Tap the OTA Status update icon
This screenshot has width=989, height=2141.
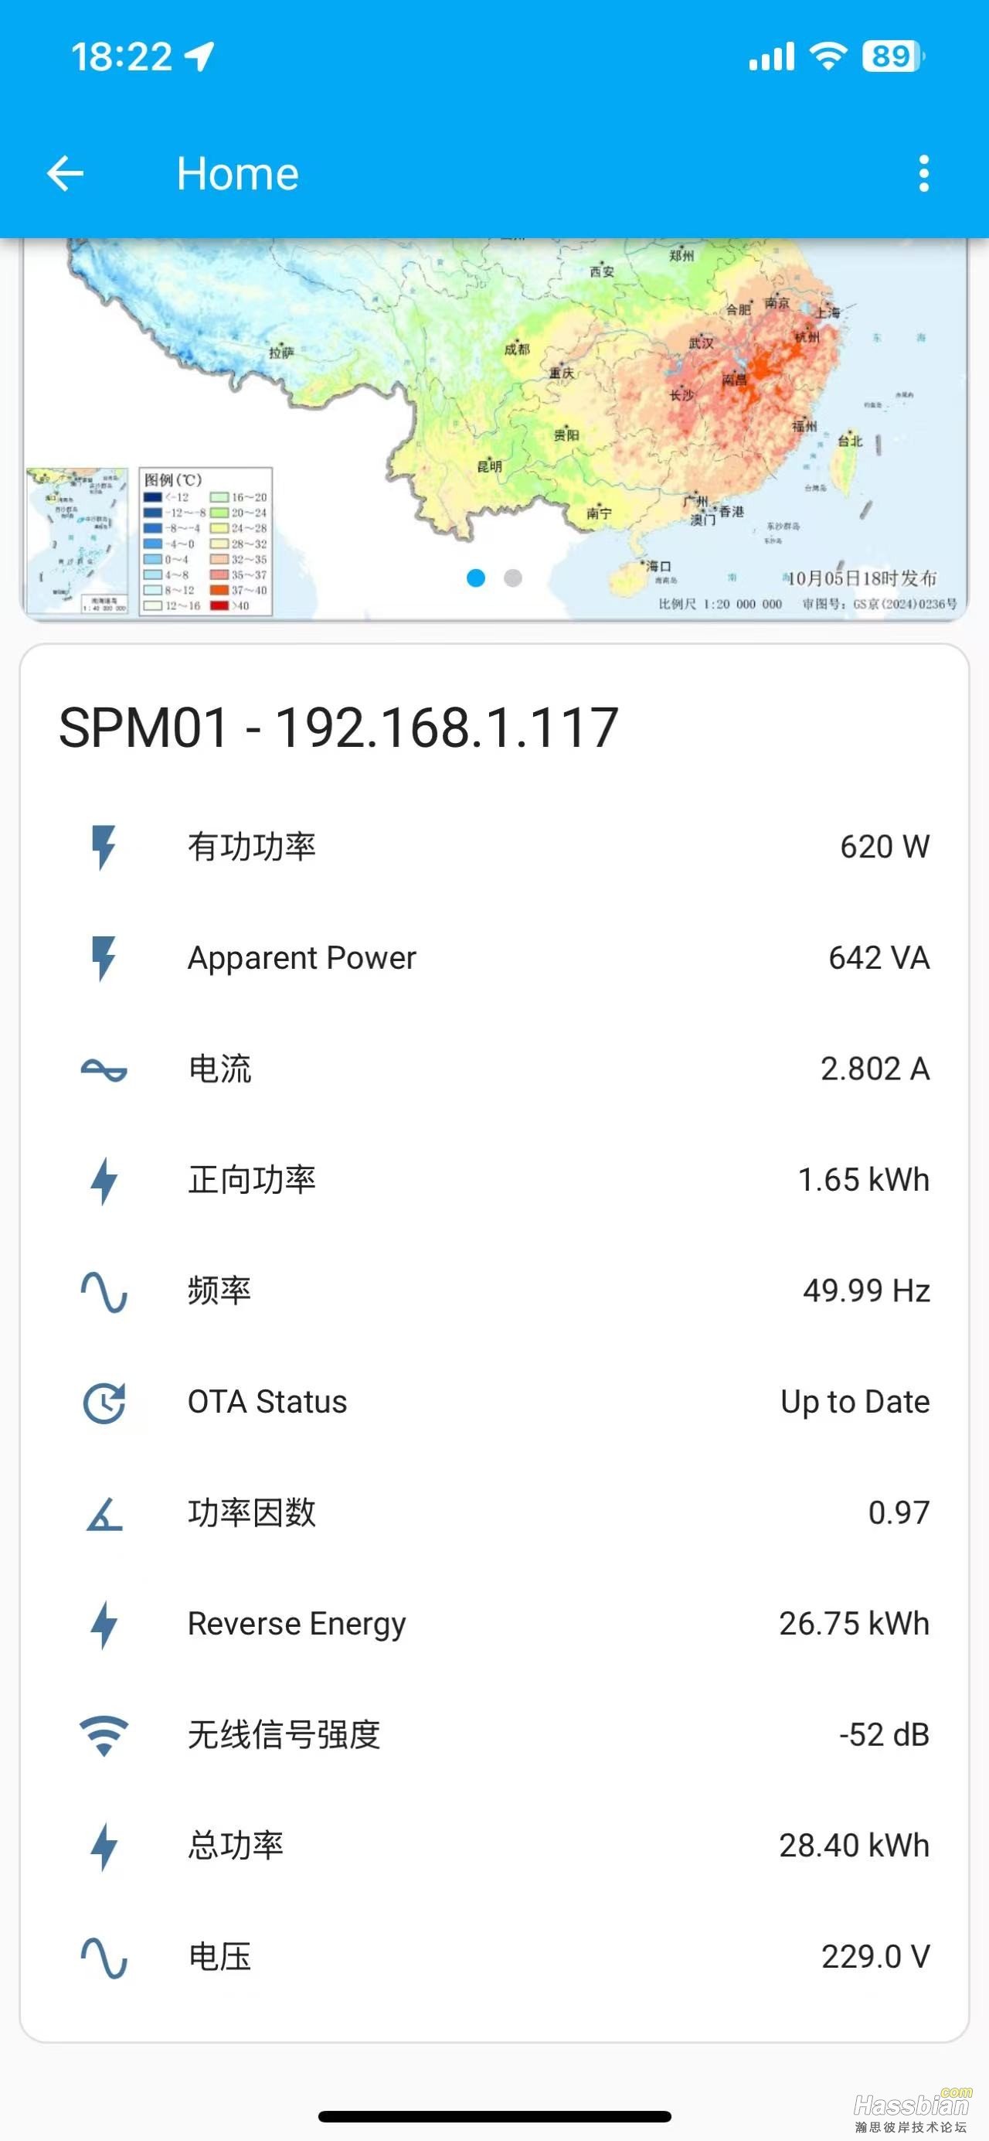tap(104, 1403)
